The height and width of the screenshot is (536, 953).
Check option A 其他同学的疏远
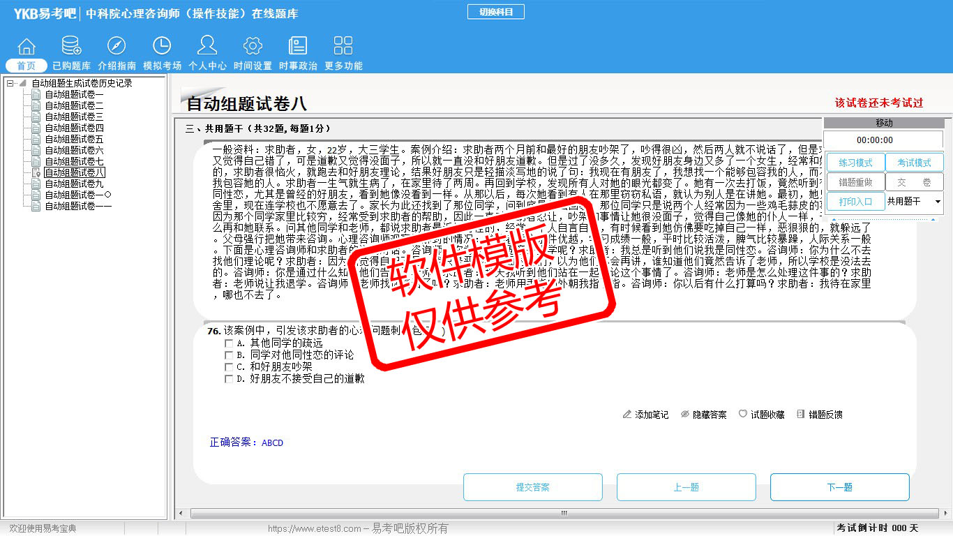coord(228,343)
